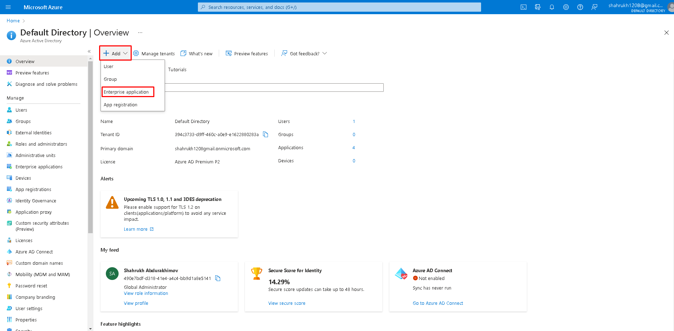Click the SA avatar in My feed

click(112, 274)
